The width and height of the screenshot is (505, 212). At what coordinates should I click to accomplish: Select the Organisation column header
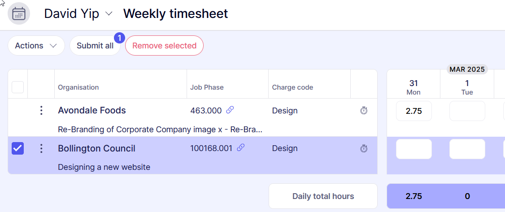pos(78,87)
